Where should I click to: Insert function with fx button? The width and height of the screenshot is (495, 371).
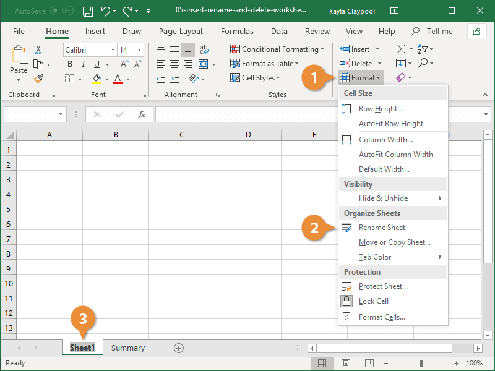[x=142, y=114]
